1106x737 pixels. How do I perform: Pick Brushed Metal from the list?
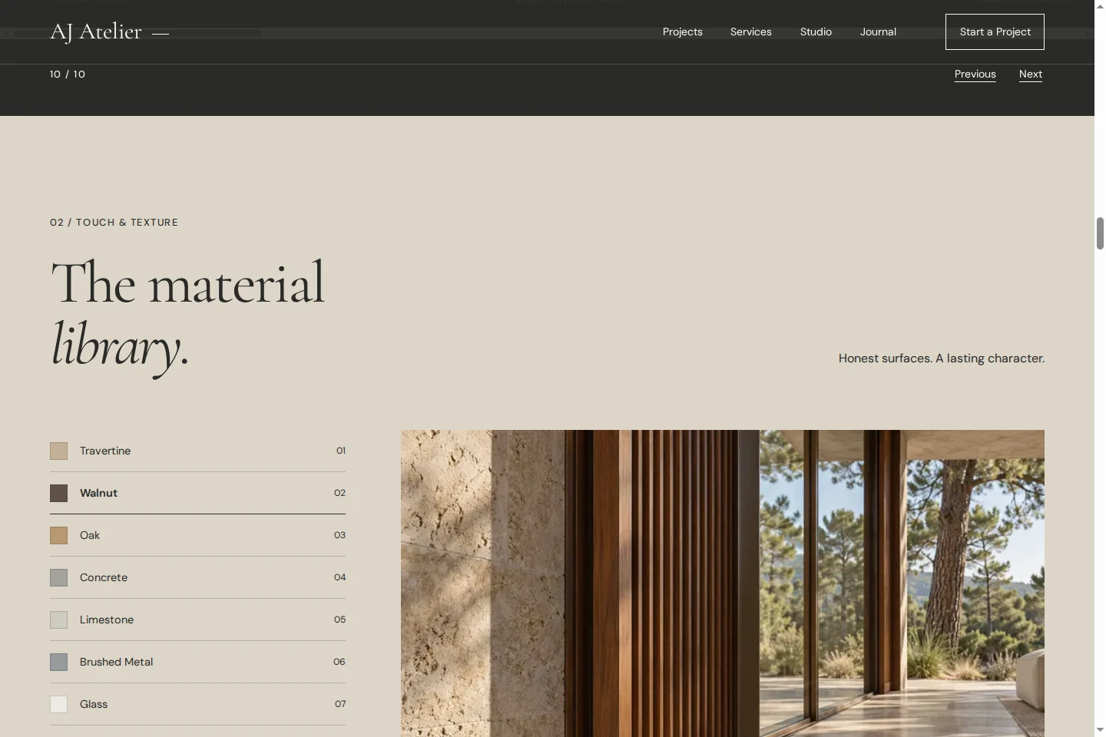(x=197, y=662)
